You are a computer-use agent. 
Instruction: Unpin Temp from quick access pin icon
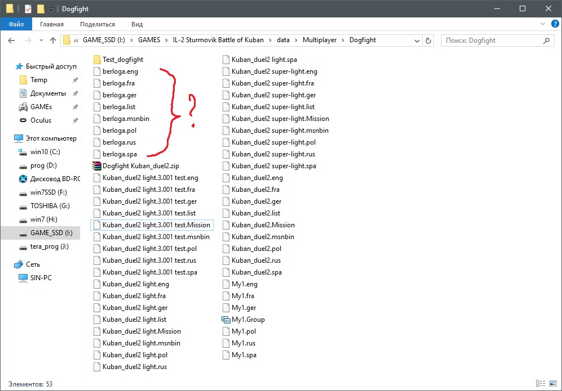pyautogui.click(x=76, y=80)
